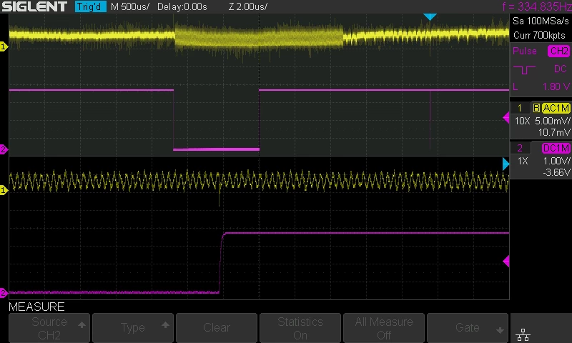Open the Source CH2 softkey menu
Image resolution: width=572 pixels, height=343 pixels.
click(49, 328)
